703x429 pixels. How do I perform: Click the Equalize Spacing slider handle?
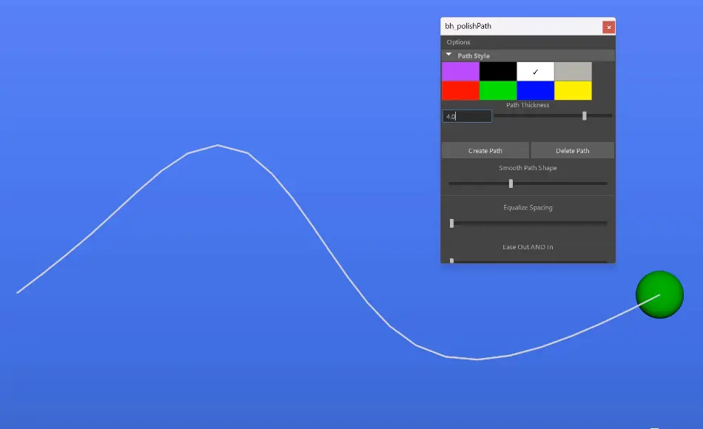pos(451,223)
